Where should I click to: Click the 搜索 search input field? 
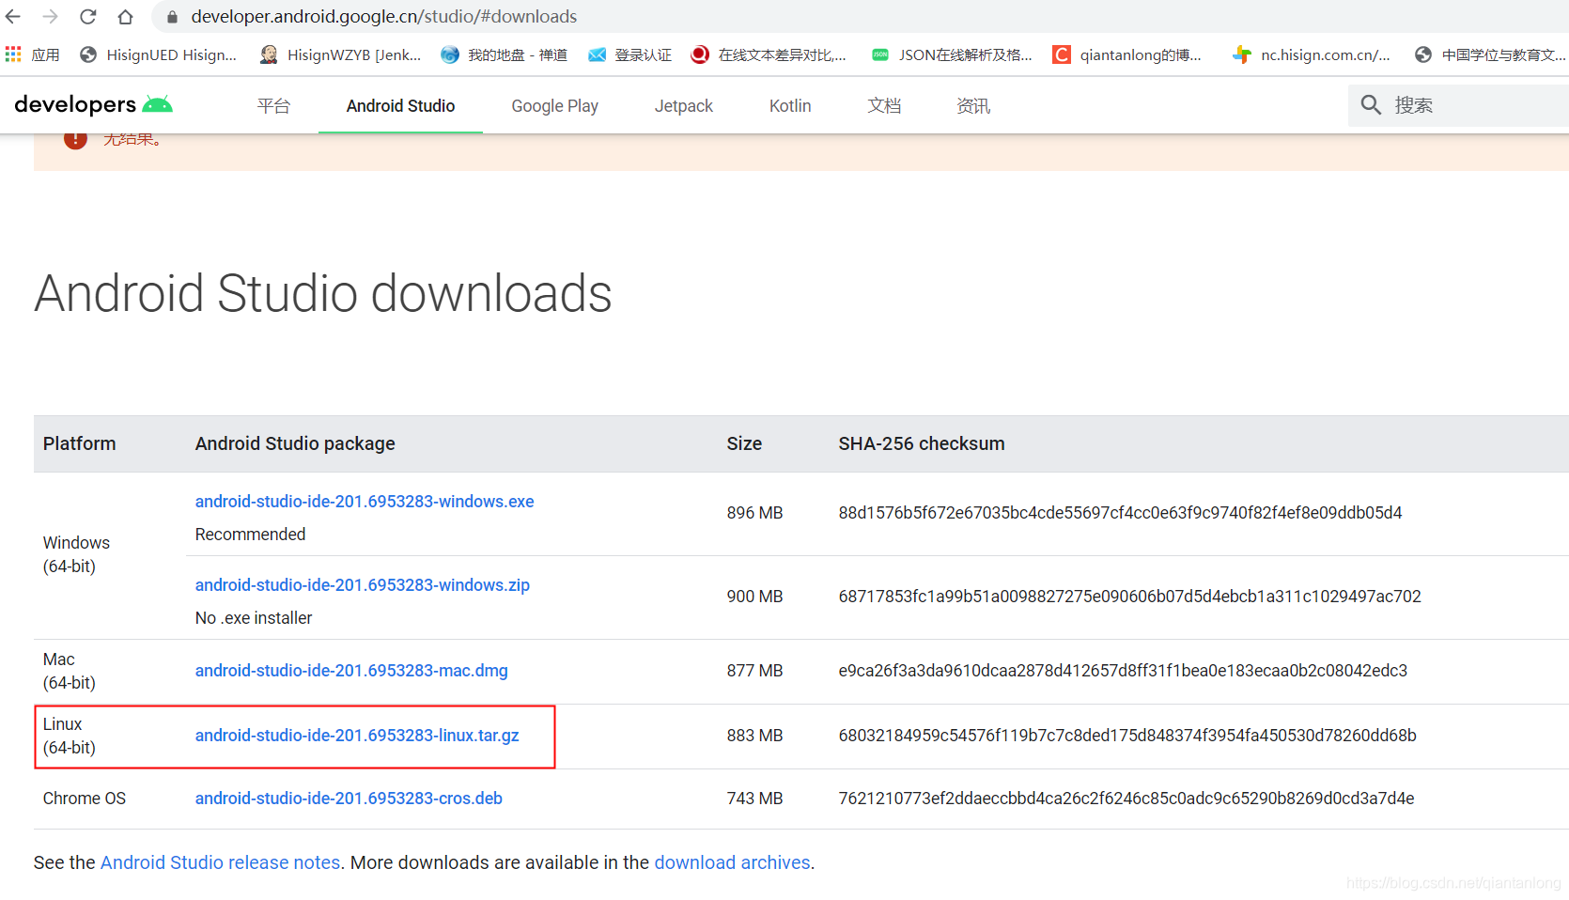[x=1458, y=105]
